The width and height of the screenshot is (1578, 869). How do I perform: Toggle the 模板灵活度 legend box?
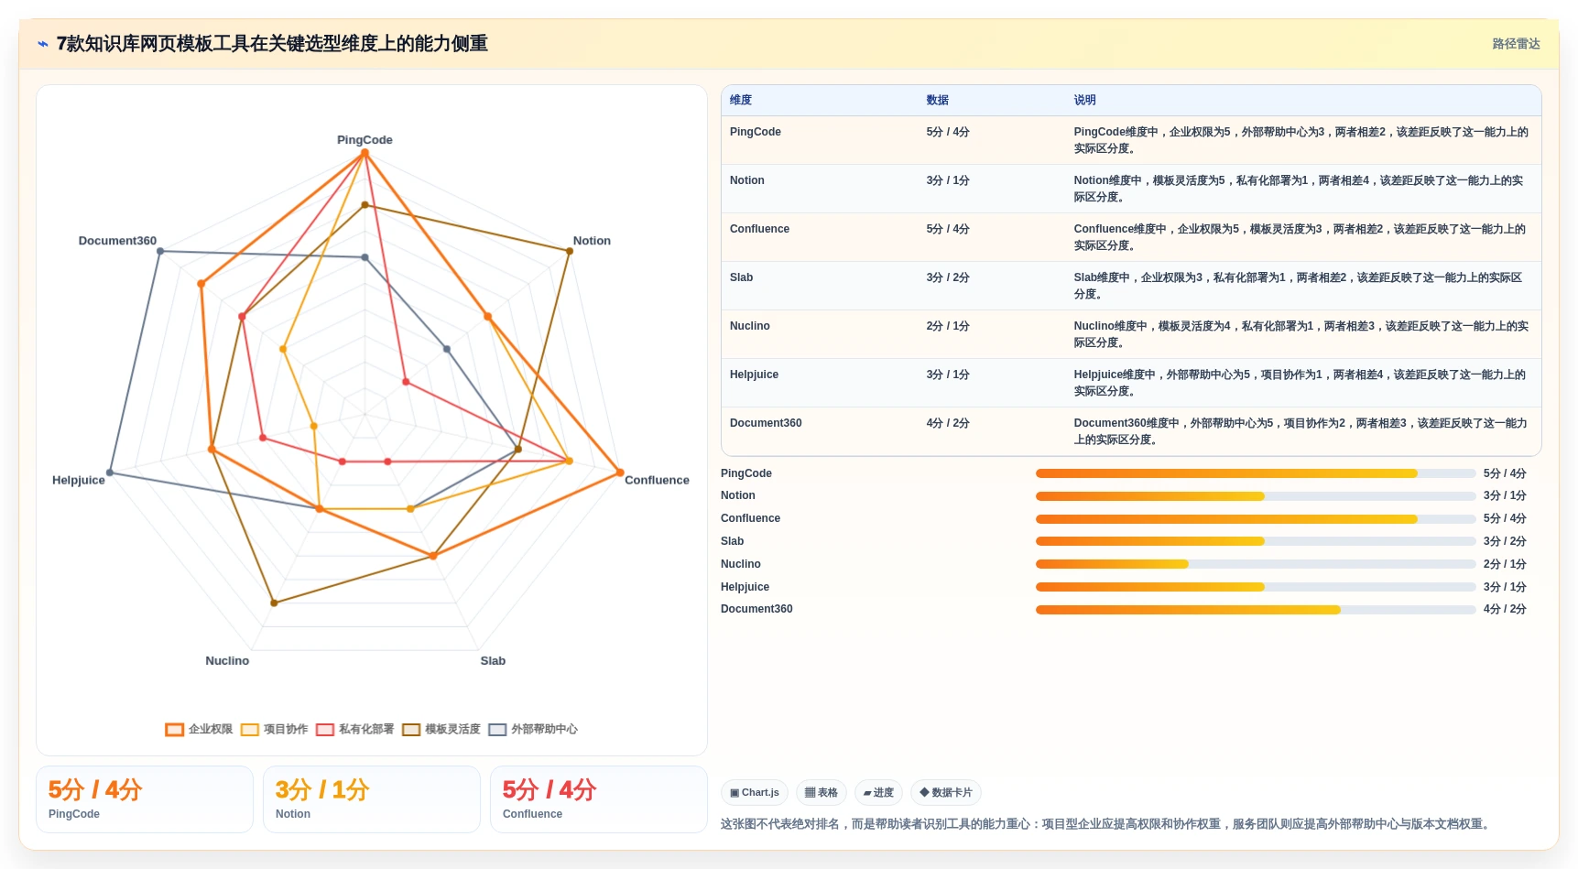[x=411, y=730]
